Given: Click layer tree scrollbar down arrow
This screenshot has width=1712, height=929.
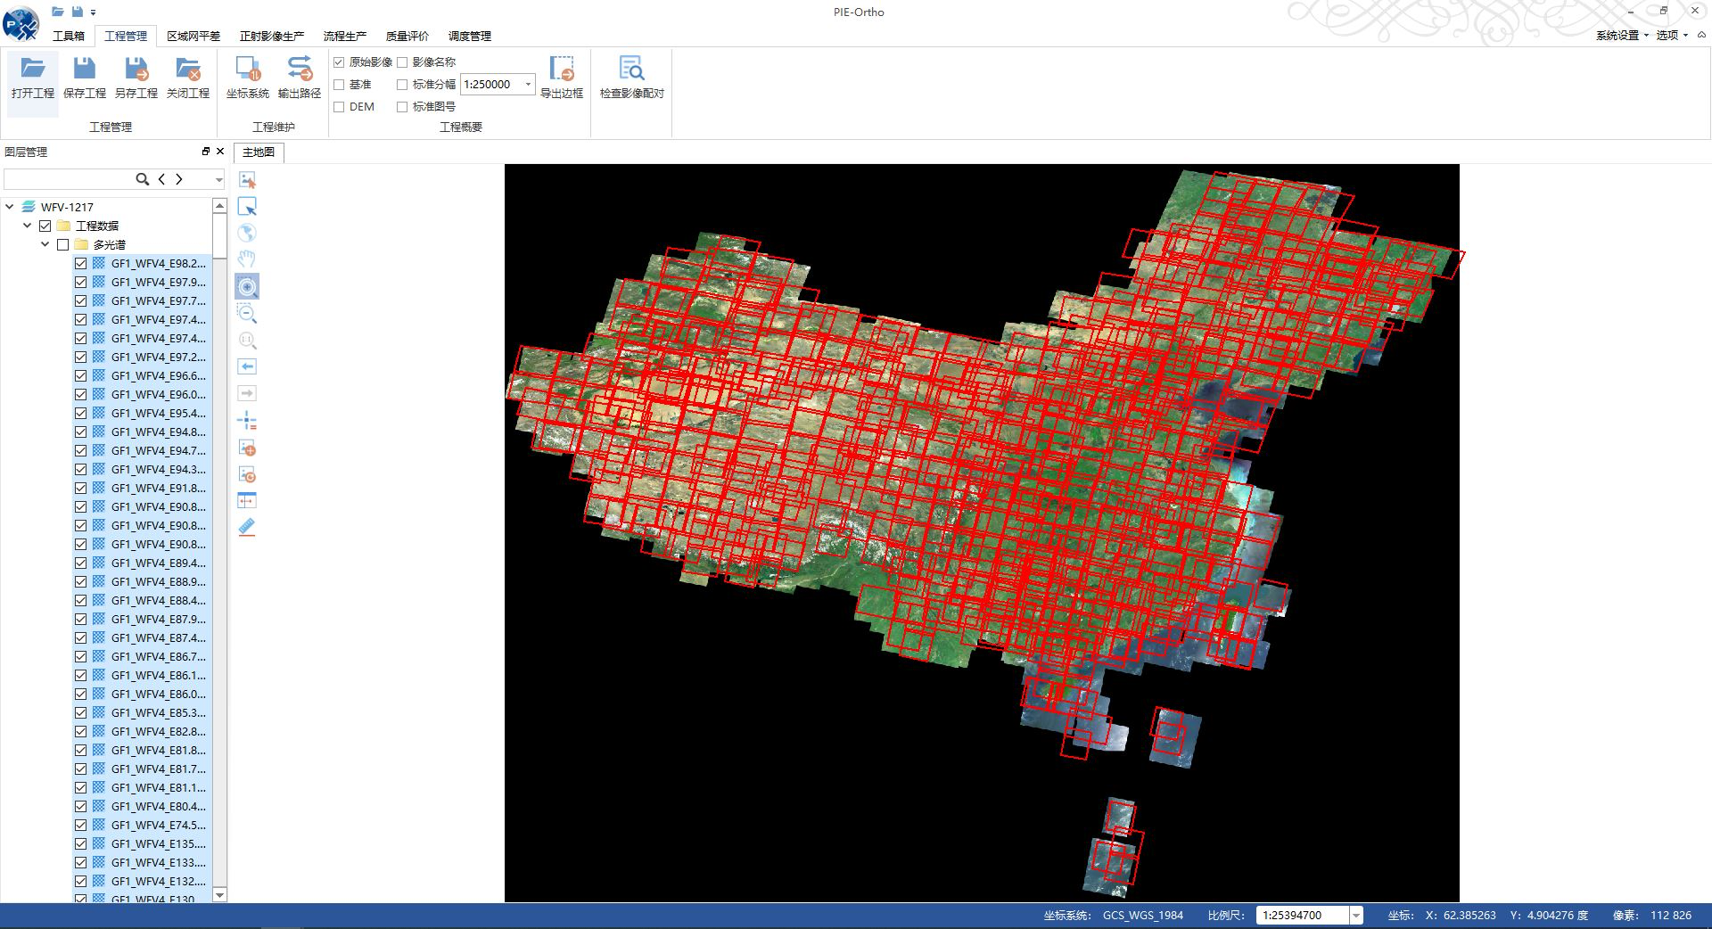Looking at the screenshot, I should coord(220,895).
